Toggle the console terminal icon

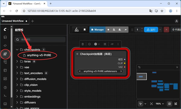click(5, 96)
